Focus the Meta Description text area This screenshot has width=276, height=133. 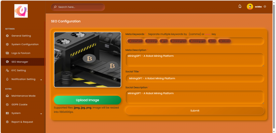(195, 59)
